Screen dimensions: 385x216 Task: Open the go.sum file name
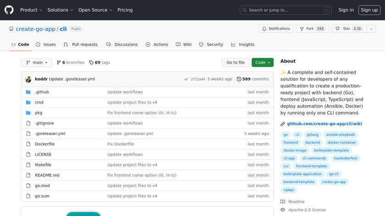coord(42,196)
